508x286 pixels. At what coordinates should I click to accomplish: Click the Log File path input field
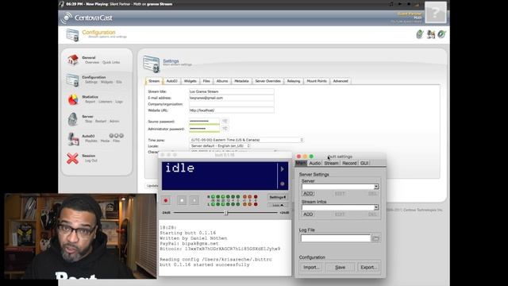(x=336, y=238)
